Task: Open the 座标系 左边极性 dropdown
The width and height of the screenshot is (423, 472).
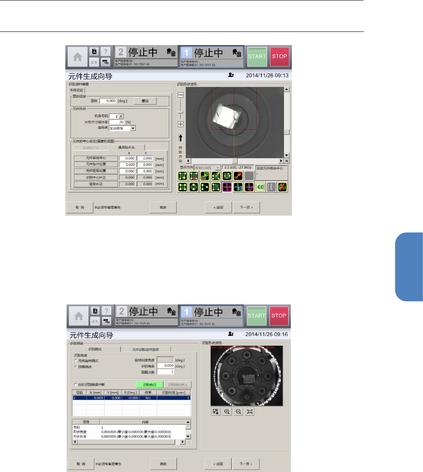Action: pyautogui.click(x=133, y=128)
